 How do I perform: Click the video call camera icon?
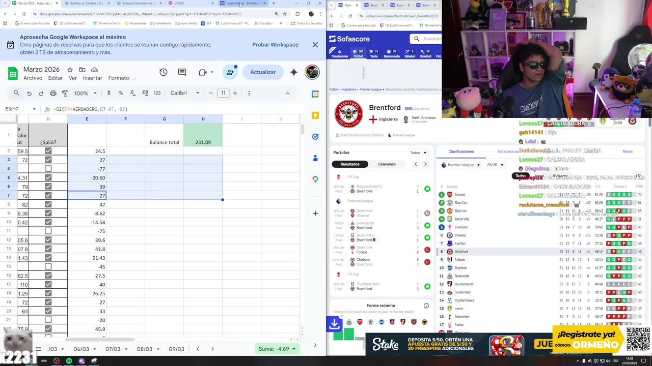203,72
